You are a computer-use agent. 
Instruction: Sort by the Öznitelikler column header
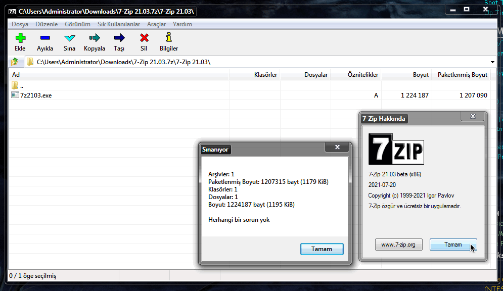coord(356,75)
